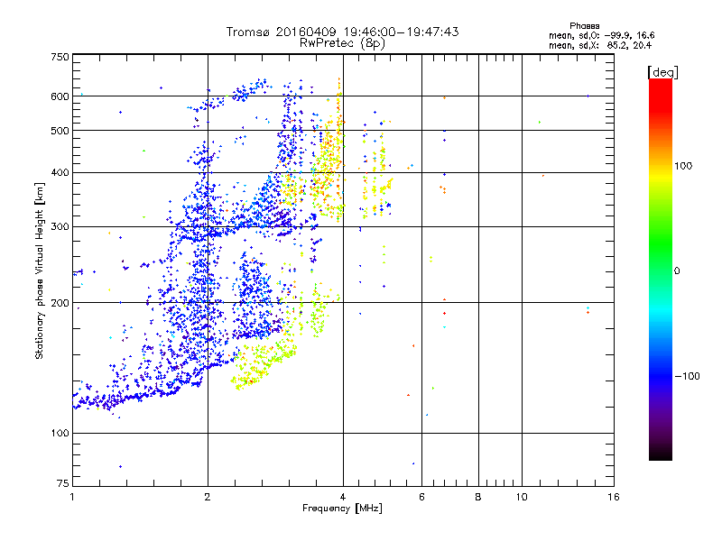Click the x-axis '4' tick label
722x541 pixels.
(x=343, y=497)
